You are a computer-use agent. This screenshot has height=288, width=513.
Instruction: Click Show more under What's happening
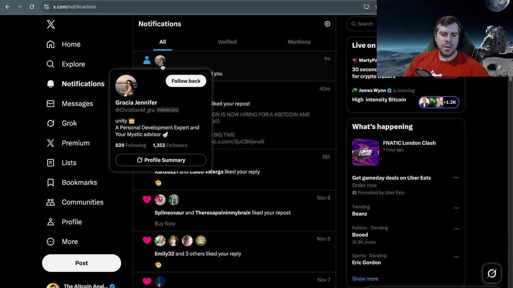[x=365, y=279]
